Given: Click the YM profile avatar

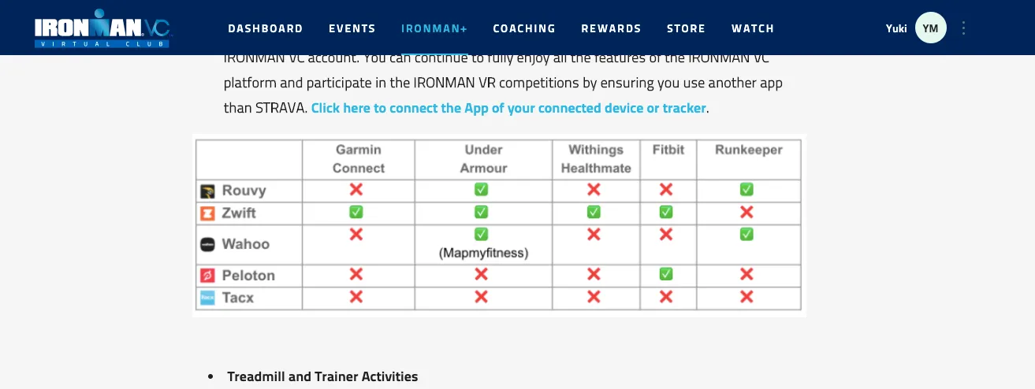Looking at the screenshot, I should coord(930,28).
